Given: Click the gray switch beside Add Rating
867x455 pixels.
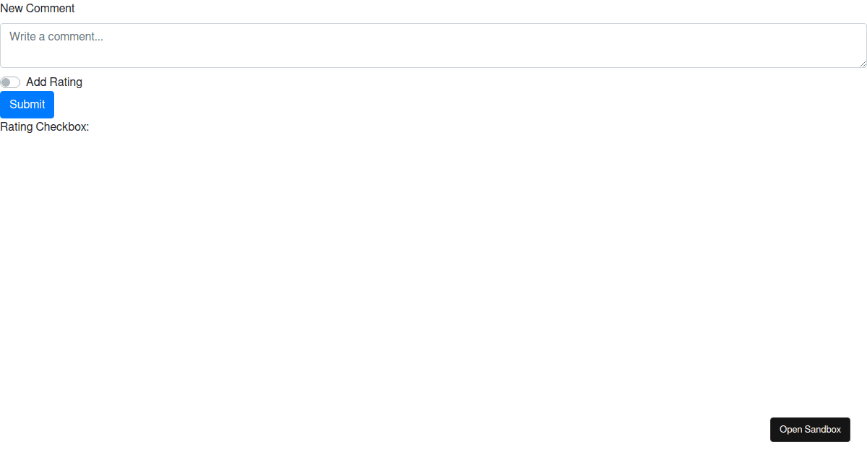Looking at the screenshot, I should [10, 82].
